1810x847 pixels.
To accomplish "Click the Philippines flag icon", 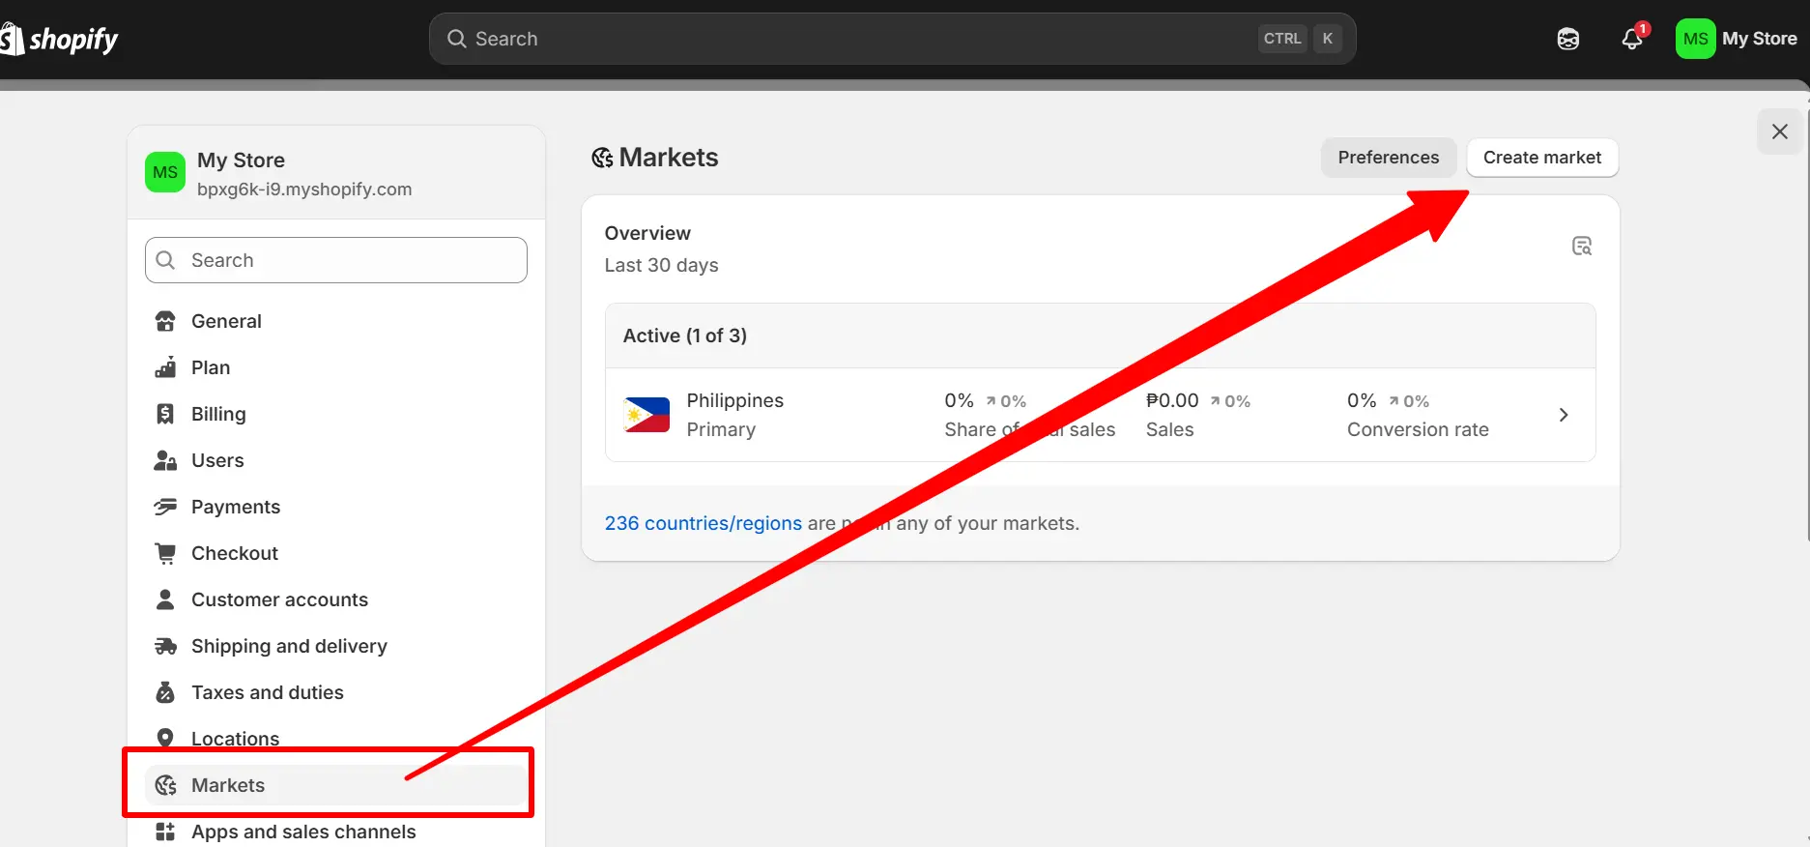I will click(647, 415).
